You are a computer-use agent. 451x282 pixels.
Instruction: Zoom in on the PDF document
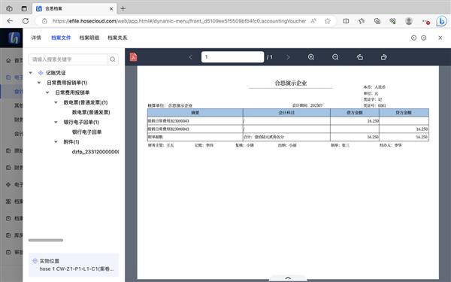[311, 57]
